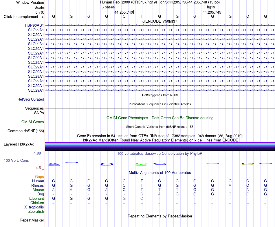Open the 100 Vert. Cons track label

click(x=16, y=160)
